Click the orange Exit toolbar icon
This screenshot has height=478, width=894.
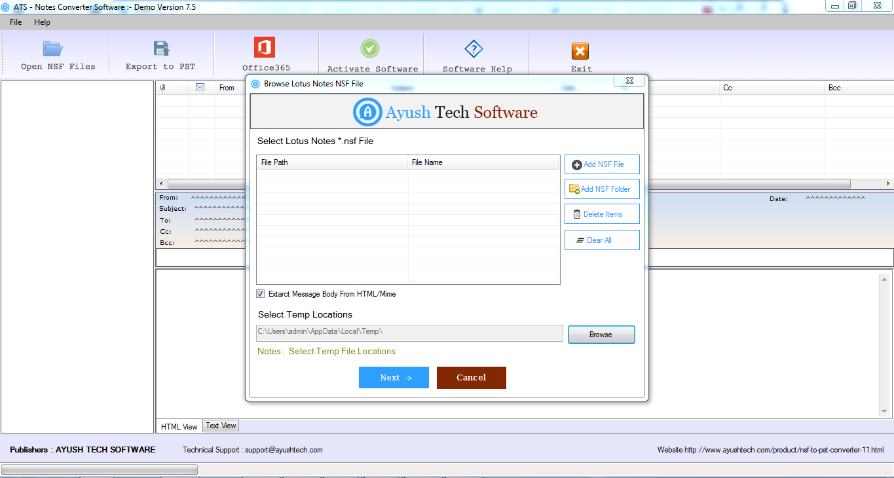click(x=580, y=51)
